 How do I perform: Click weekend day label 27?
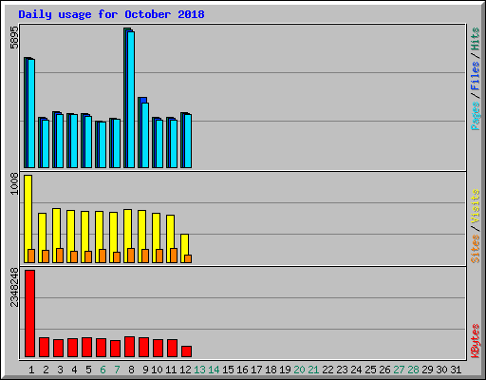pyautogui.click(x=399, y=370)
